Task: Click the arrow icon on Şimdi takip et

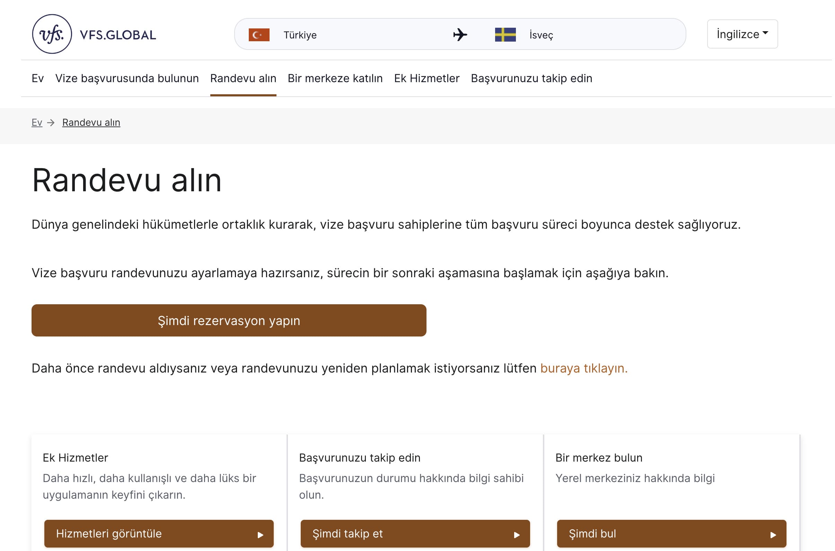Action: pyautogui.click(x=516, y=534)
